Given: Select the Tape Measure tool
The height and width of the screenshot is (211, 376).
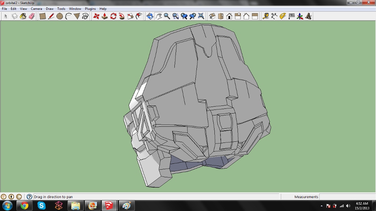Looking at the screenshot, I should 266,16.
